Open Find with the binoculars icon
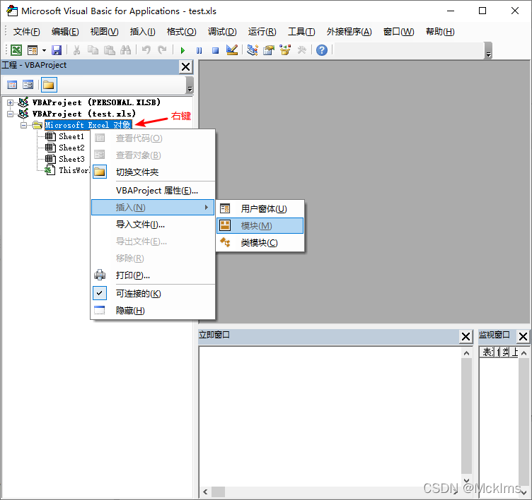 click(x=125, y=50)
